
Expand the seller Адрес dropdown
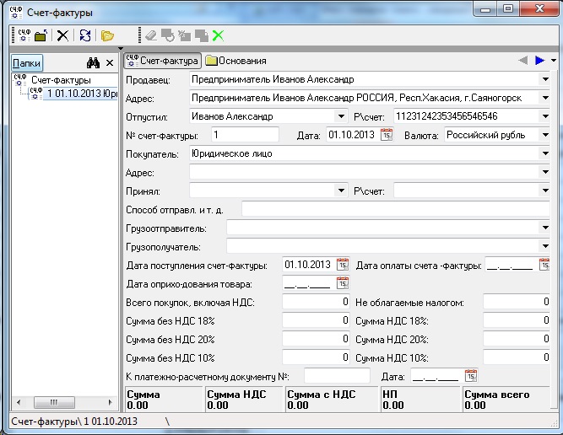[545, 98]
